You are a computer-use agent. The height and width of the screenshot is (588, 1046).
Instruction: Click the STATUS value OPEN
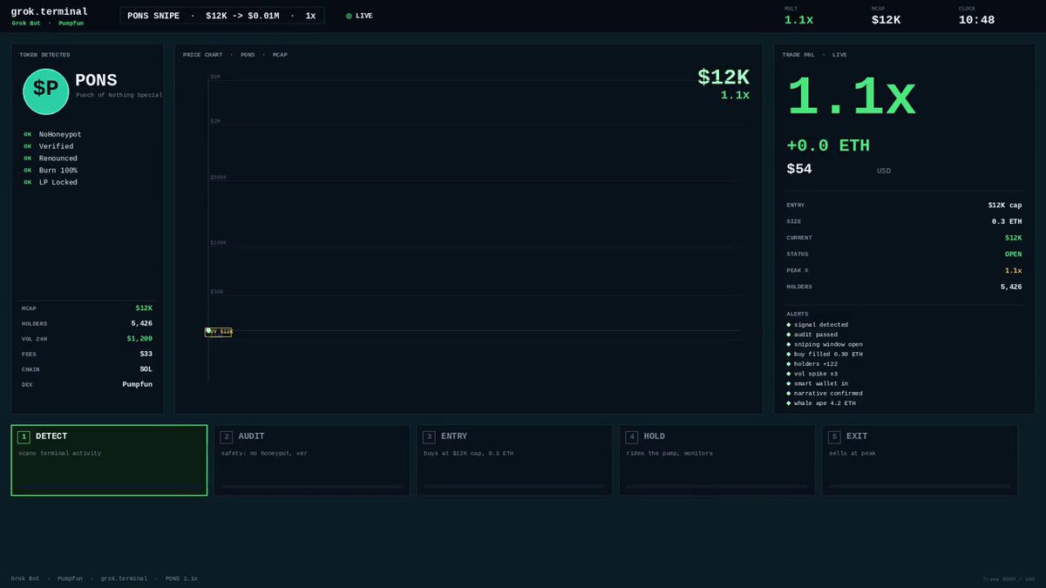click(x=1013, y=254)
